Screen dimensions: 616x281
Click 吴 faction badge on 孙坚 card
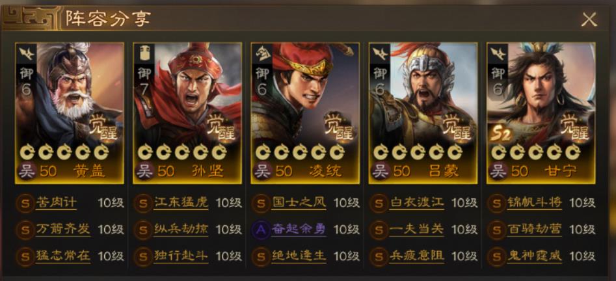pyautogui.click(x=144, y=171)
